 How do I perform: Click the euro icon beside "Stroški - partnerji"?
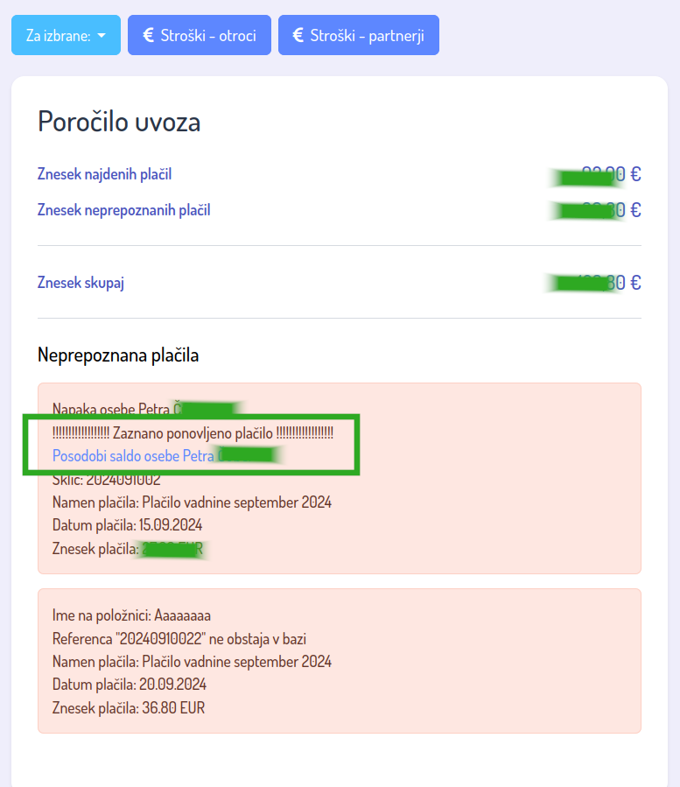click(x=298, y=35)
